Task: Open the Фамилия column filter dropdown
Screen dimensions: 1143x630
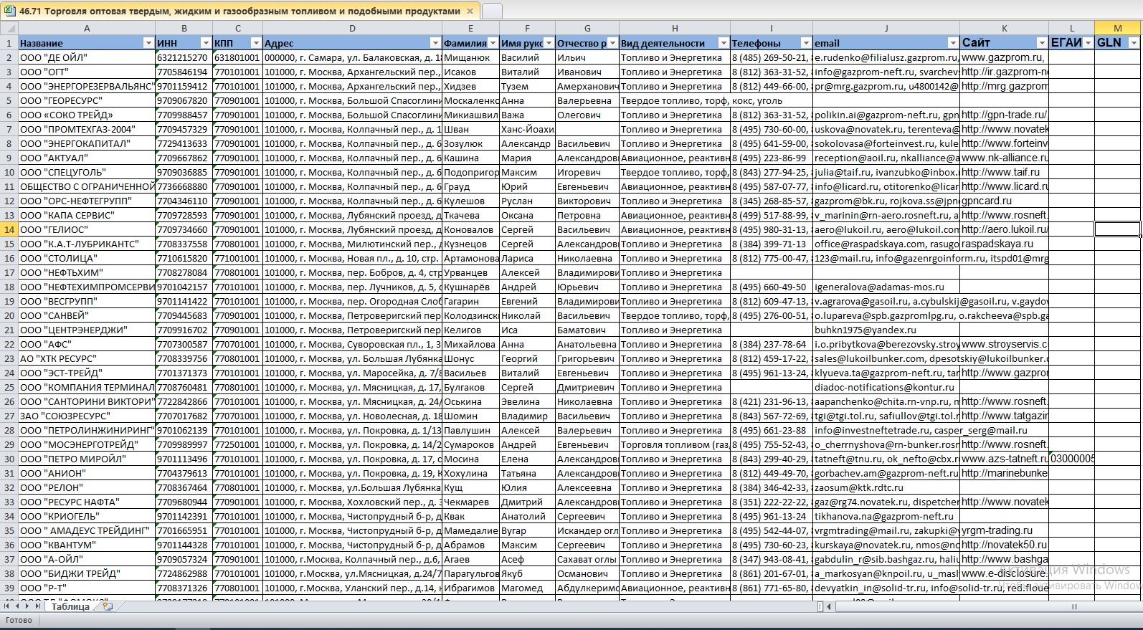Action: tap(493, 43)
